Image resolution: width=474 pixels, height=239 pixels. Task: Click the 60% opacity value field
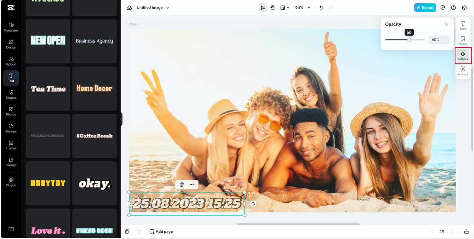point(439,40)
